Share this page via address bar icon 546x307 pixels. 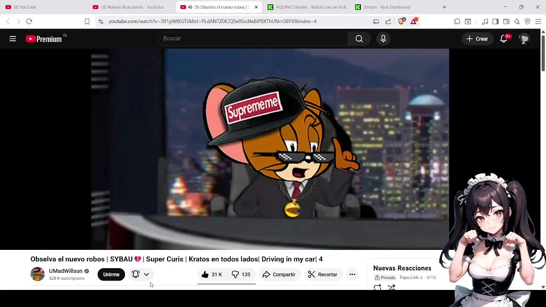click(388, 21)
